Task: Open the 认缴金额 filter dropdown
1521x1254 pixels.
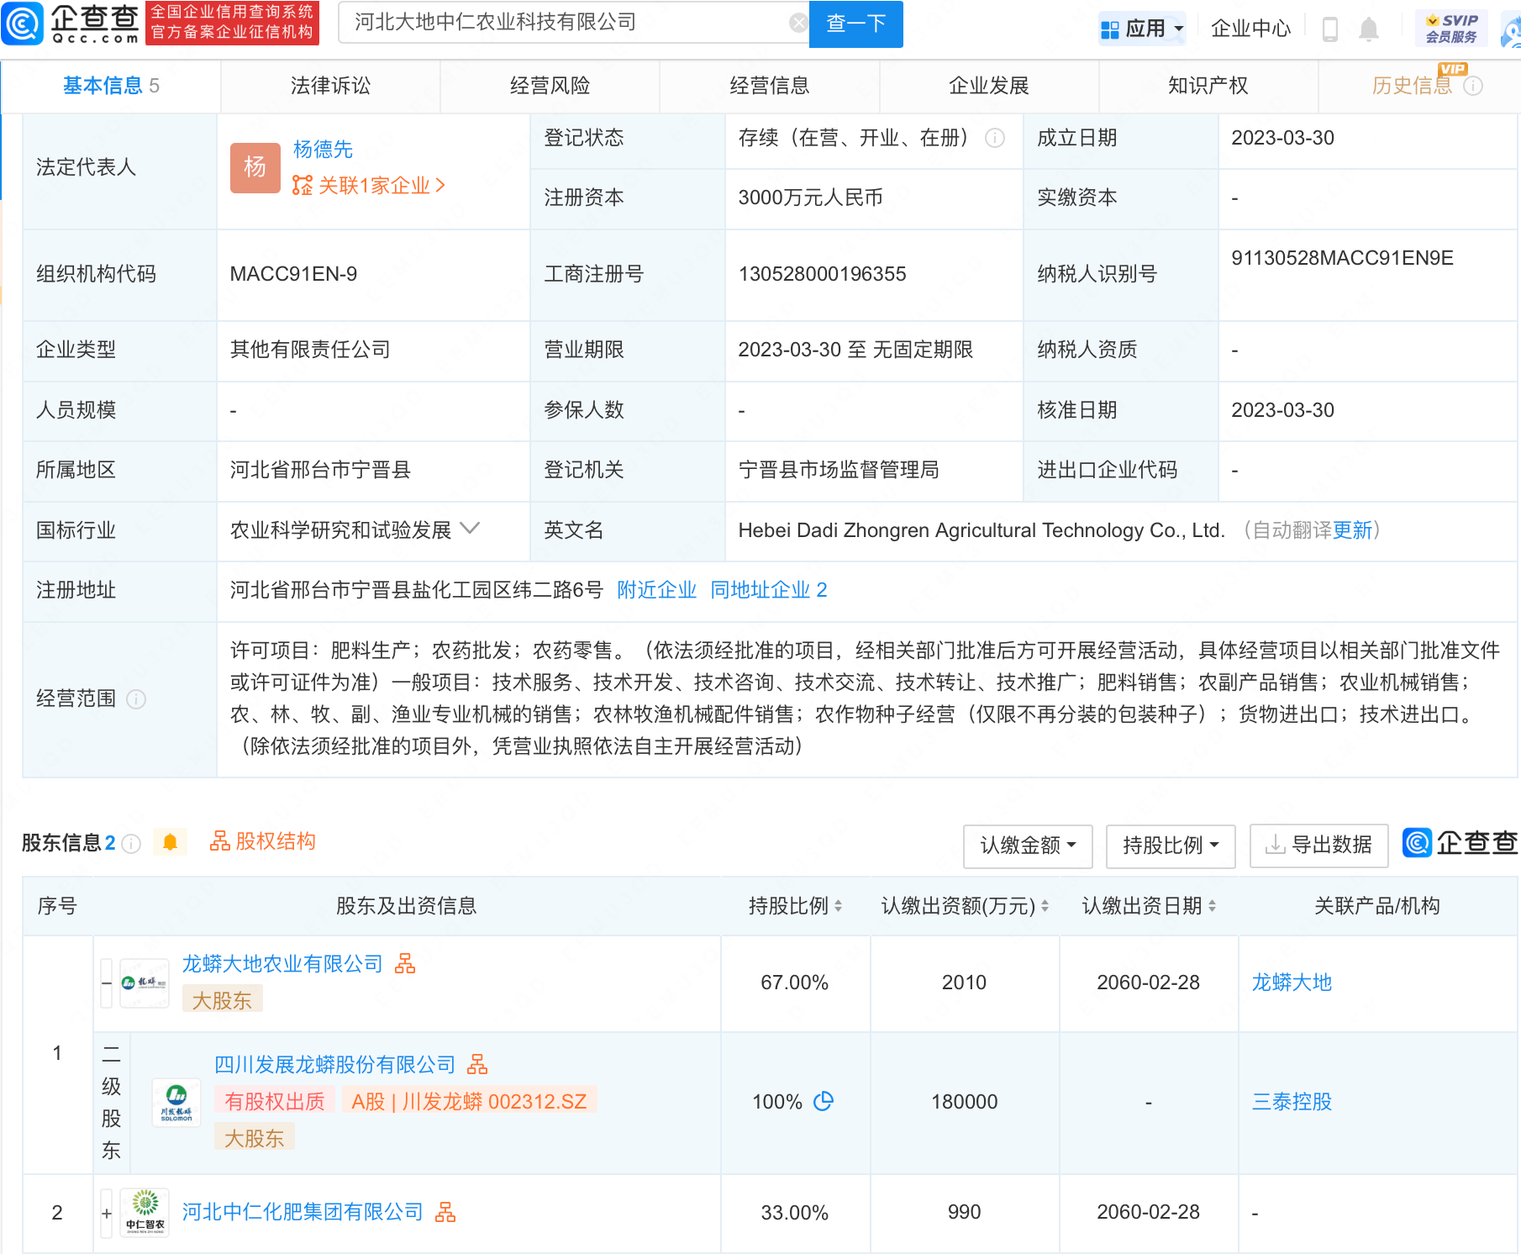Action: coord(1028,846)
